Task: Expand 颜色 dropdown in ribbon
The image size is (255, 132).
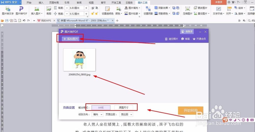Action: (121, 14)
